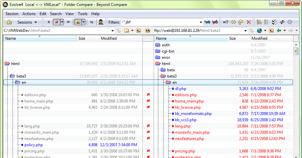Toggle the Show Same equals filter
This screenshot has height=158, width=302.
[68, 22]
